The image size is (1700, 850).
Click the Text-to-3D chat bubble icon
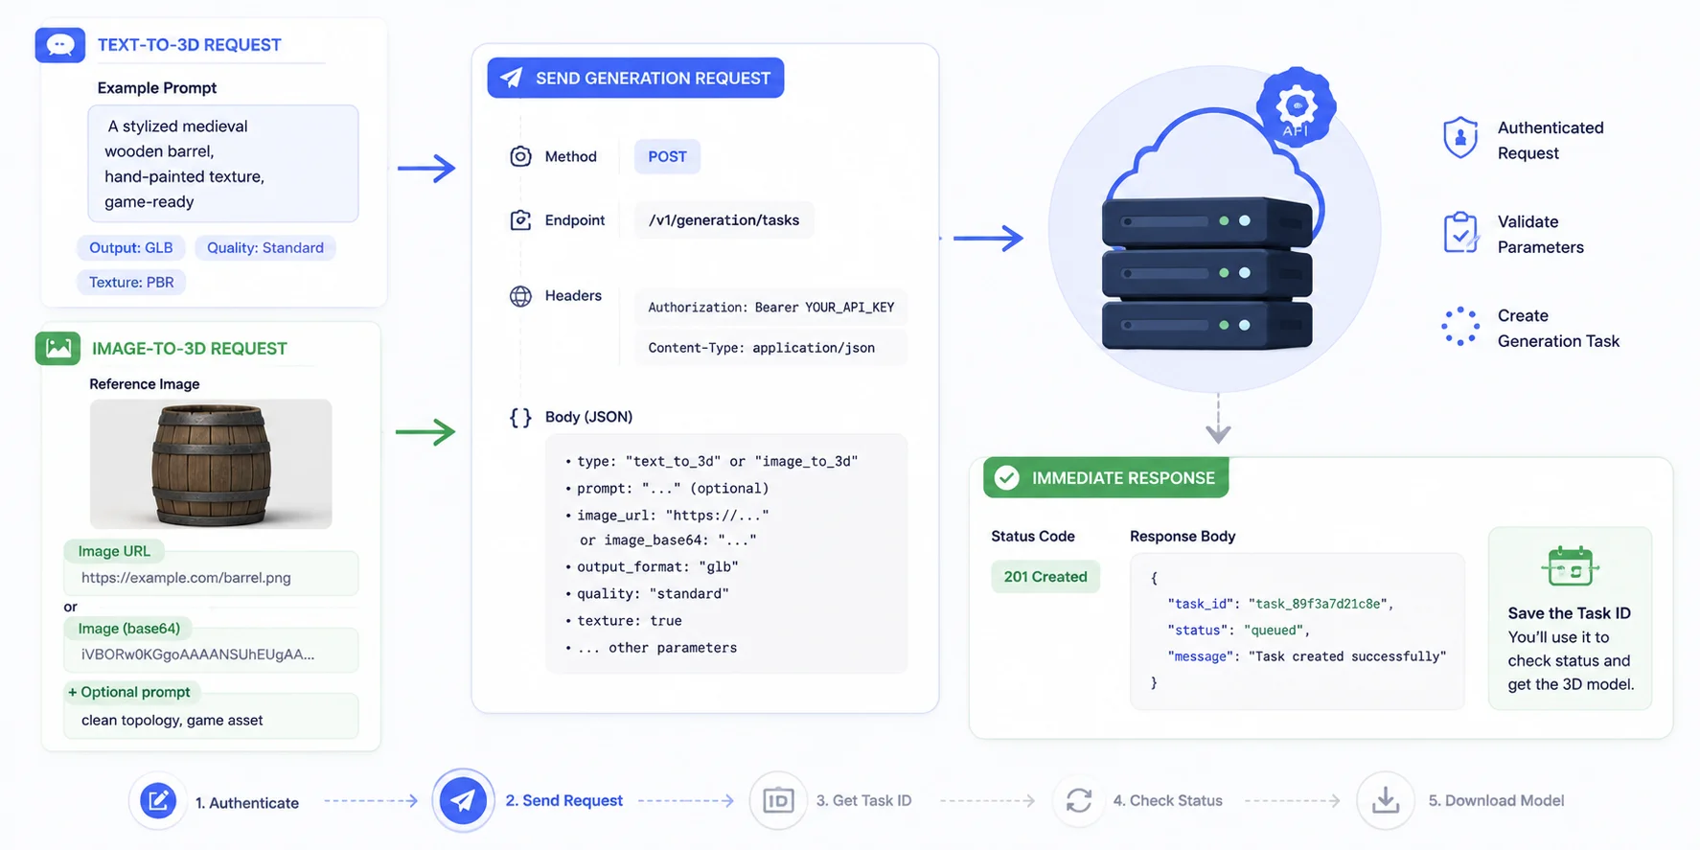[59, 45]
